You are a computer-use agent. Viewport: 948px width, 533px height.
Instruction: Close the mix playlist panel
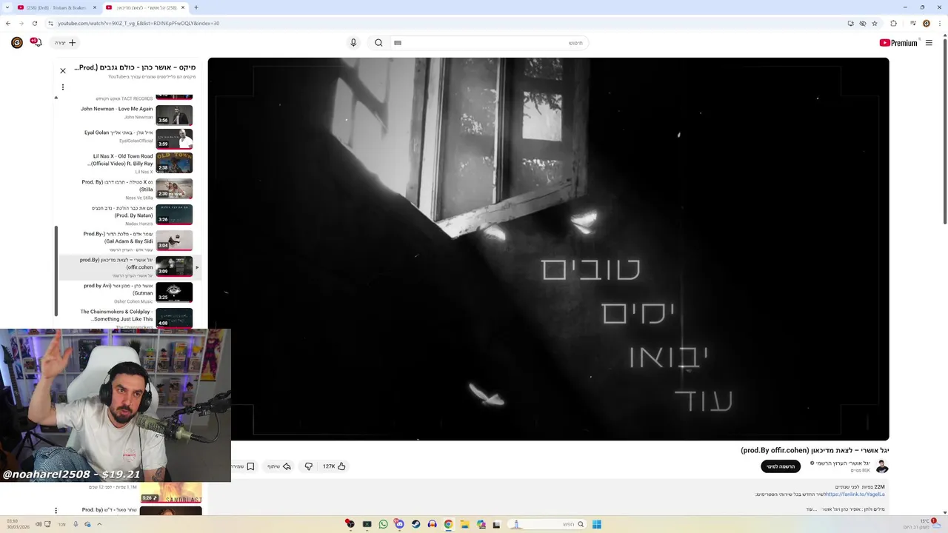[63, 71]
